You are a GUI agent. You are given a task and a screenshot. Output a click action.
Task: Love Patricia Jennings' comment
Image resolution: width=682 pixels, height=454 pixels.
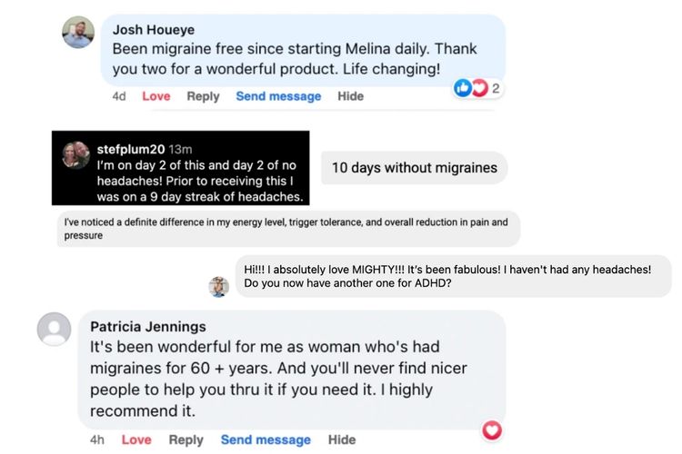pyautogui.click(x=136, y=439)
